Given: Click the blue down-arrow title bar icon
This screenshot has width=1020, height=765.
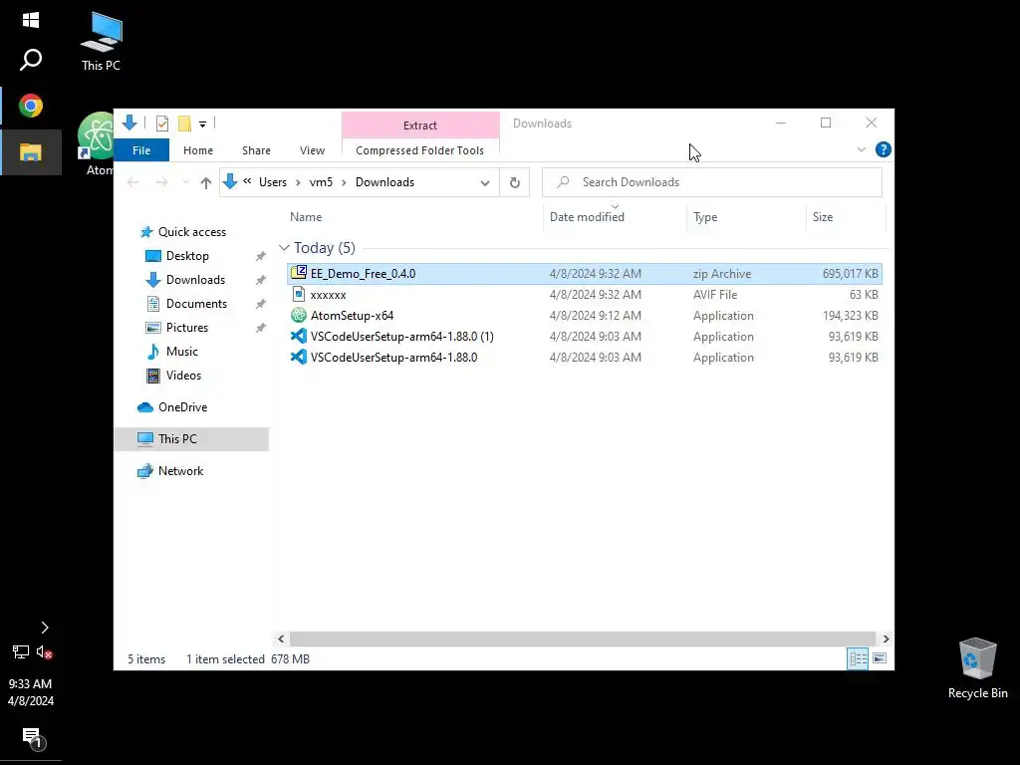Looking at the screenshot, I should pyautogui.click(x=129, y=123).
